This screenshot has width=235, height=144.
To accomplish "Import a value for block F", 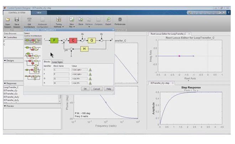I will 90,74.
